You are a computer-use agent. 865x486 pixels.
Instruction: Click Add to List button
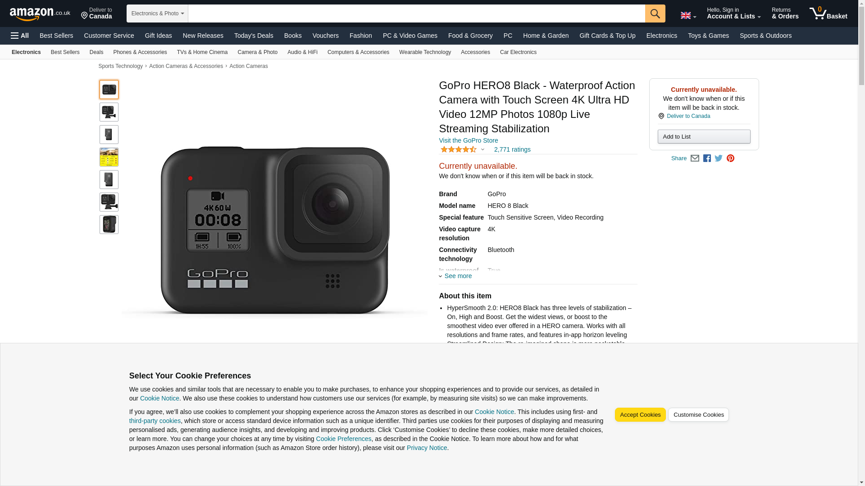tap(704, 137)
